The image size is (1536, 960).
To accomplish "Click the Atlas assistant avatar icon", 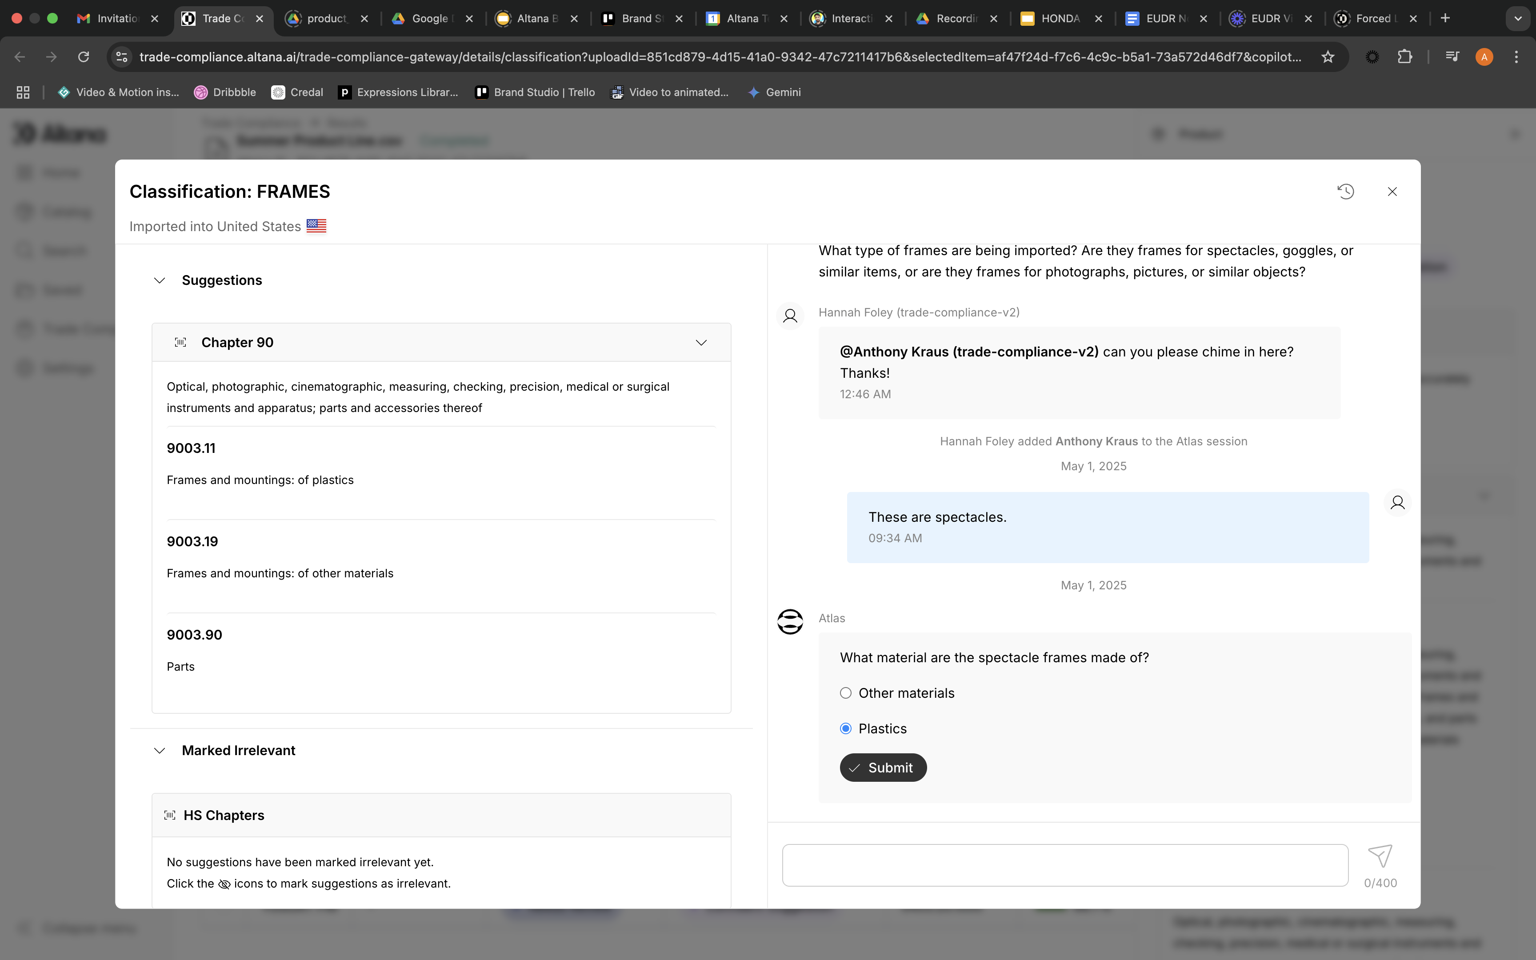I will point(790,622).
